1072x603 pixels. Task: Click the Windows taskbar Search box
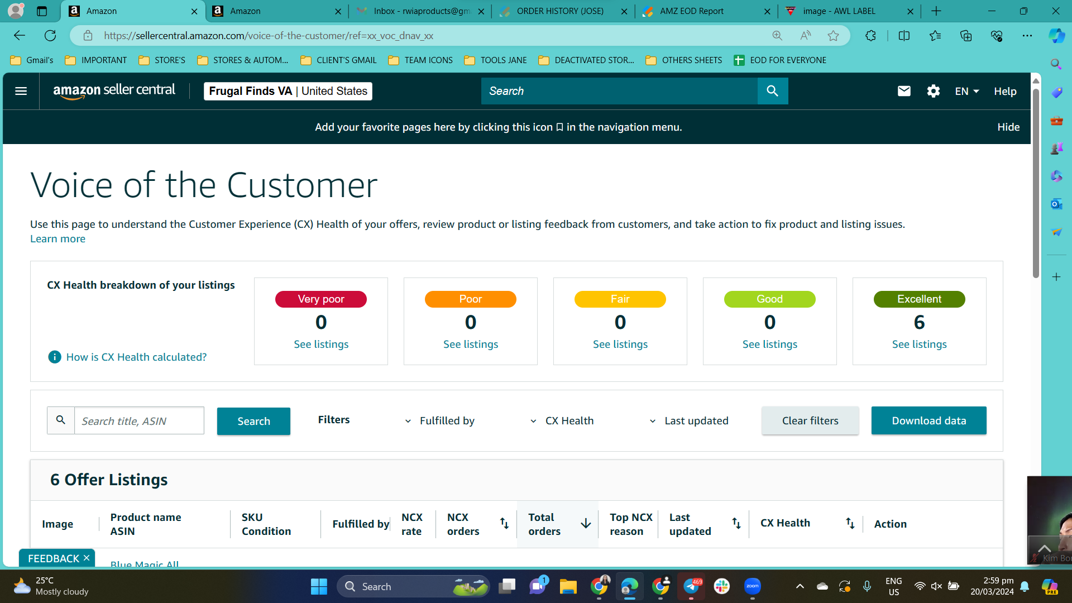(x=413, y=586)
